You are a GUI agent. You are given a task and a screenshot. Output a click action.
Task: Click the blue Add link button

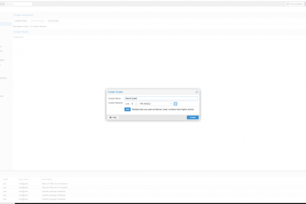[128, 109]
